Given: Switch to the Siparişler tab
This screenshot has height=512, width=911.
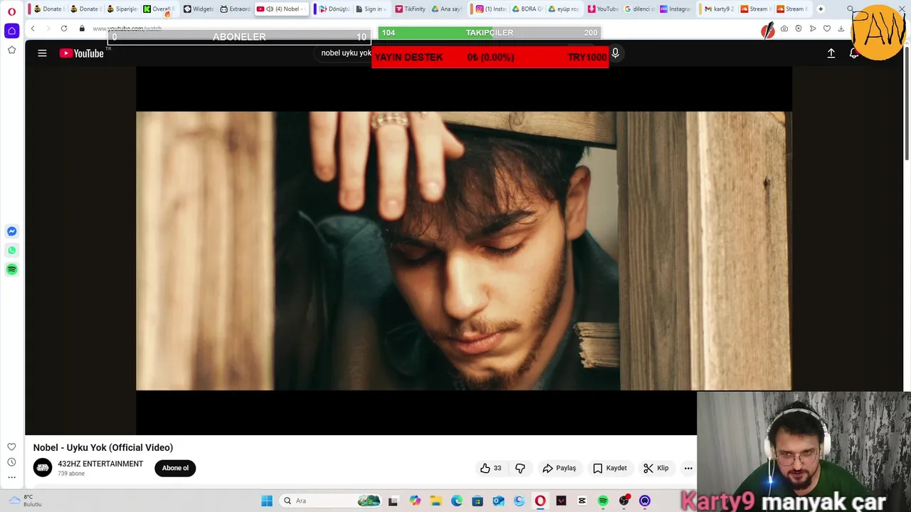Looking at the screenshot, I should (121, 9).
